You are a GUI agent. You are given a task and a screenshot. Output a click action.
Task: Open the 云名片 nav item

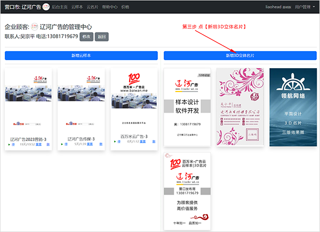pos(92,7)
